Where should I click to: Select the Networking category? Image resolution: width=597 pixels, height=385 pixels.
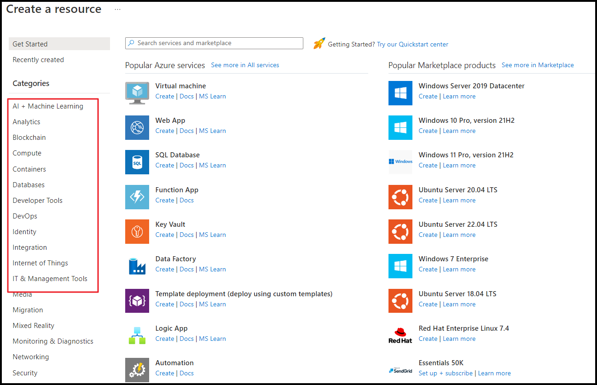click(30, 357)
